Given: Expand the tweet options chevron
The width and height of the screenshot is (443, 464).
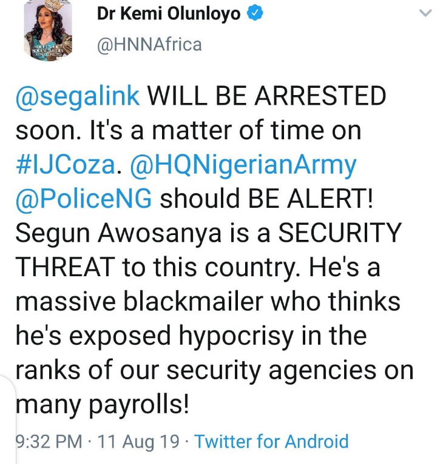Looking at the screenshot, I should coord(426,13).
